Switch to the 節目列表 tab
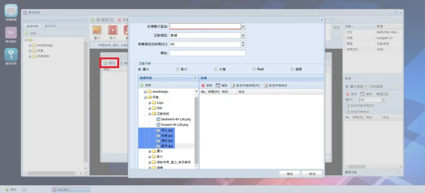425x193 pixels. [51, 26]
